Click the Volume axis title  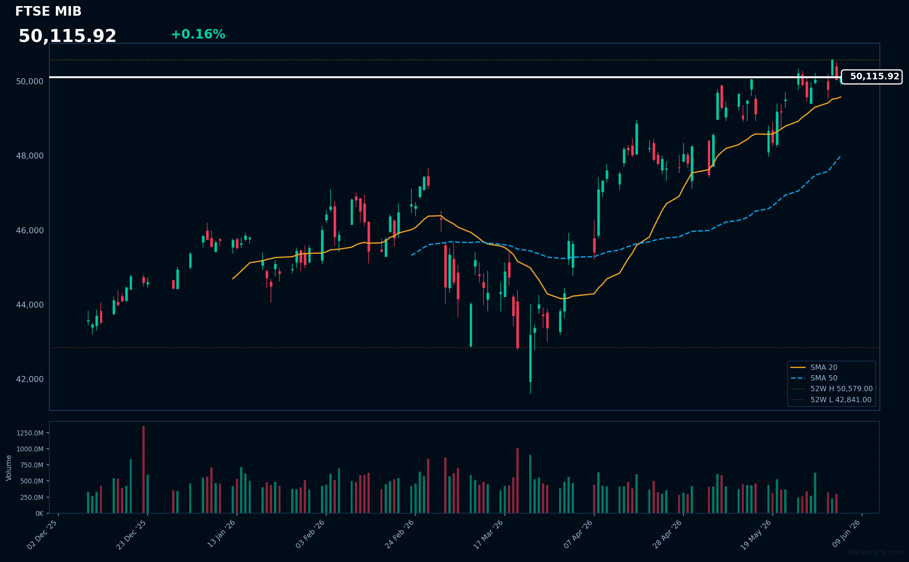(9, 468)
